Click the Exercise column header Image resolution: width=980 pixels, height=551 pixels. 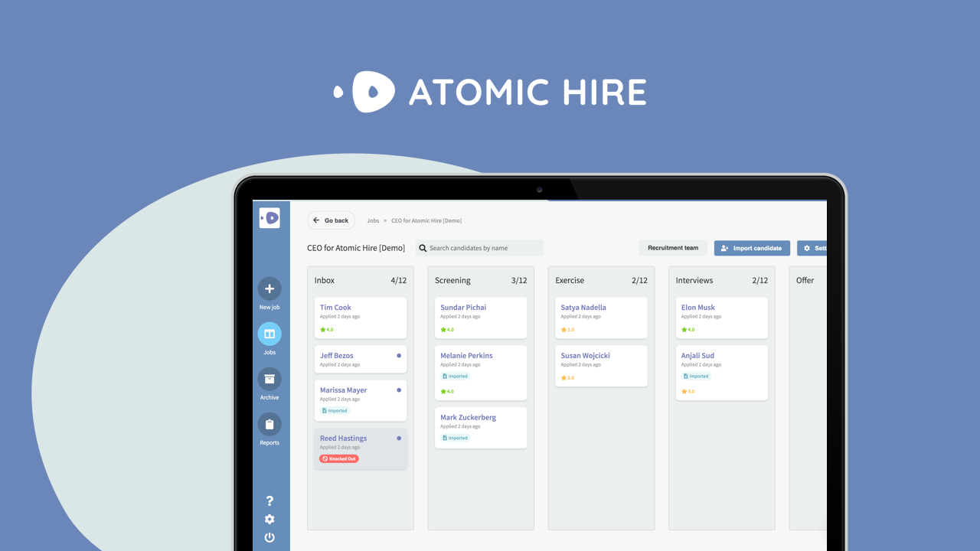pos(570,281)
